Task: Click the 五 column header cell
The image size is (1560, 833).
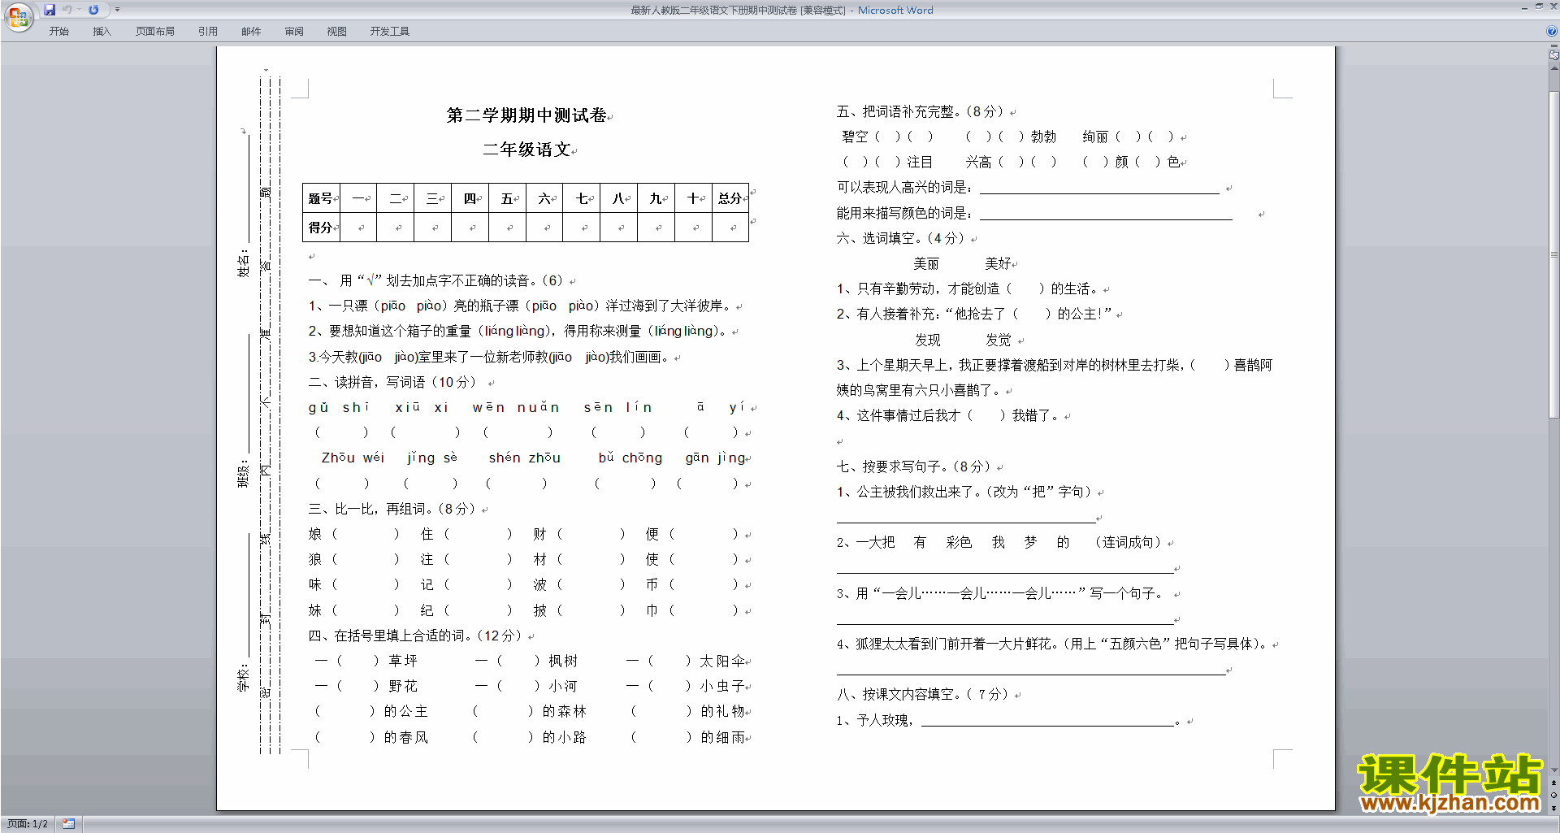Action: pyautogui.click(x=508, y=198)
